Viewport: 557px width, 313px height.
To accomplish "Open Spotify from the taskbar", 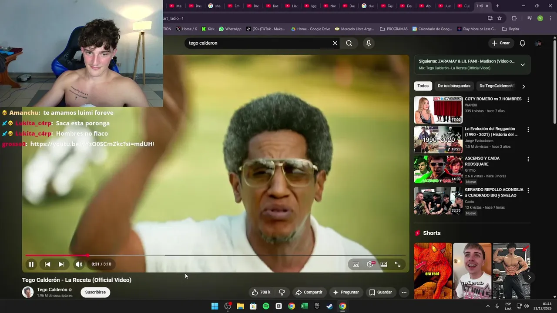I will (266, 306).
